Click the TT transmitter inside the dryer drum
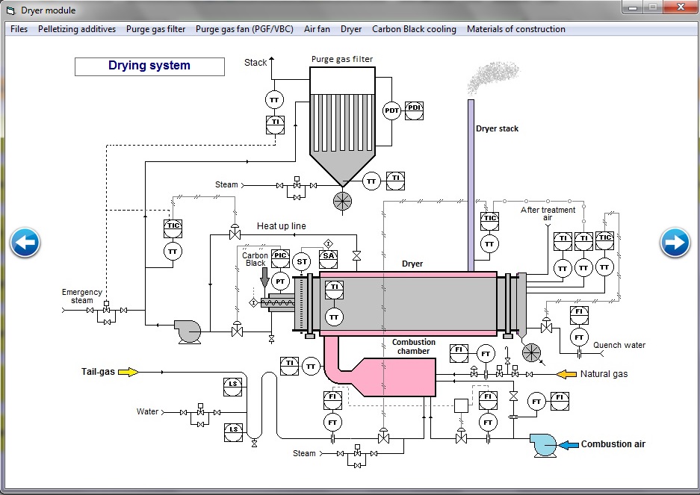700x495 pixels. tap(334, 317)
